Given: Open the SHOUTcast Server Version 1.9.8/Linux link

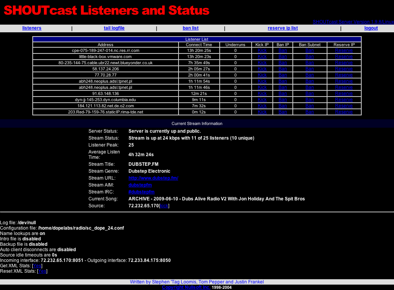Looking at the screenshot, I should (x=353, y=22).
